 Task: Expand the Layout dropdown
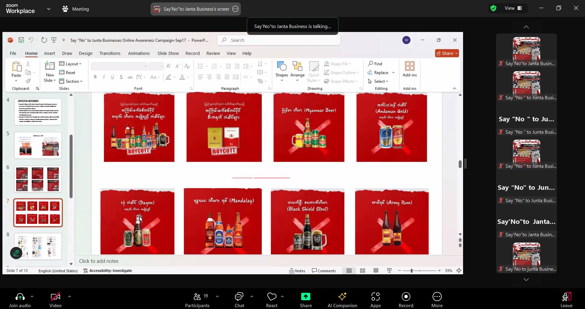click(x=70, y=64)
